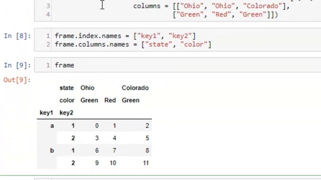
Task: Click the 'Green' header under Ohio
Action: pos(89,100)
